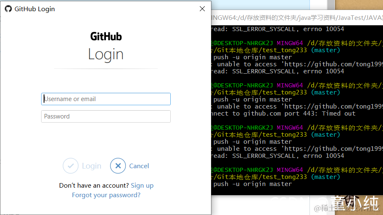Image resolution: width=383 pixels, height=215 pixels.
Task: Click the "Don't have an account?" text
Action: [x=94, y=186]
